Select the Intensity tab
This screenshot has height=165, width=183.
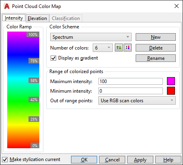tap(14, 18)
